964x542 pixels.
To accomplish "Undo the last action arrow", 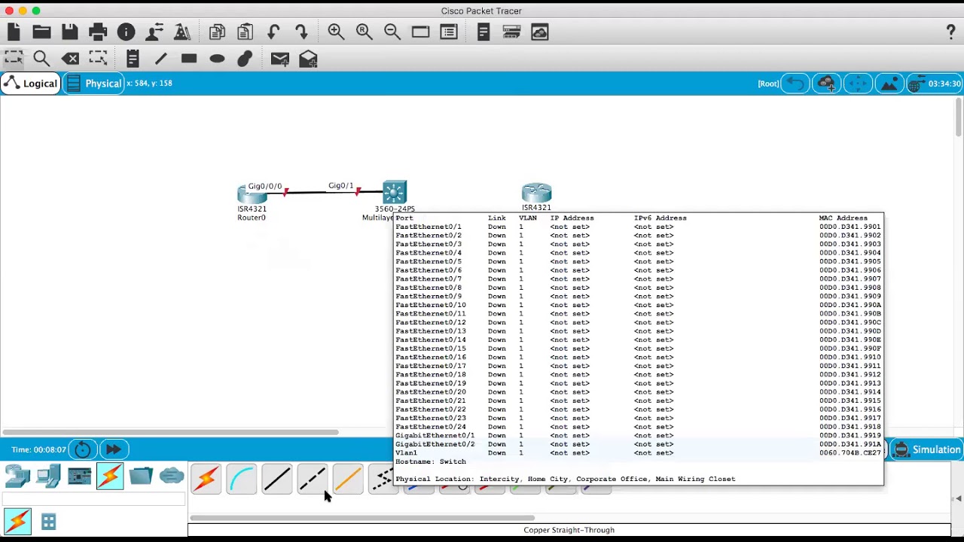I will tap(273, 32).
